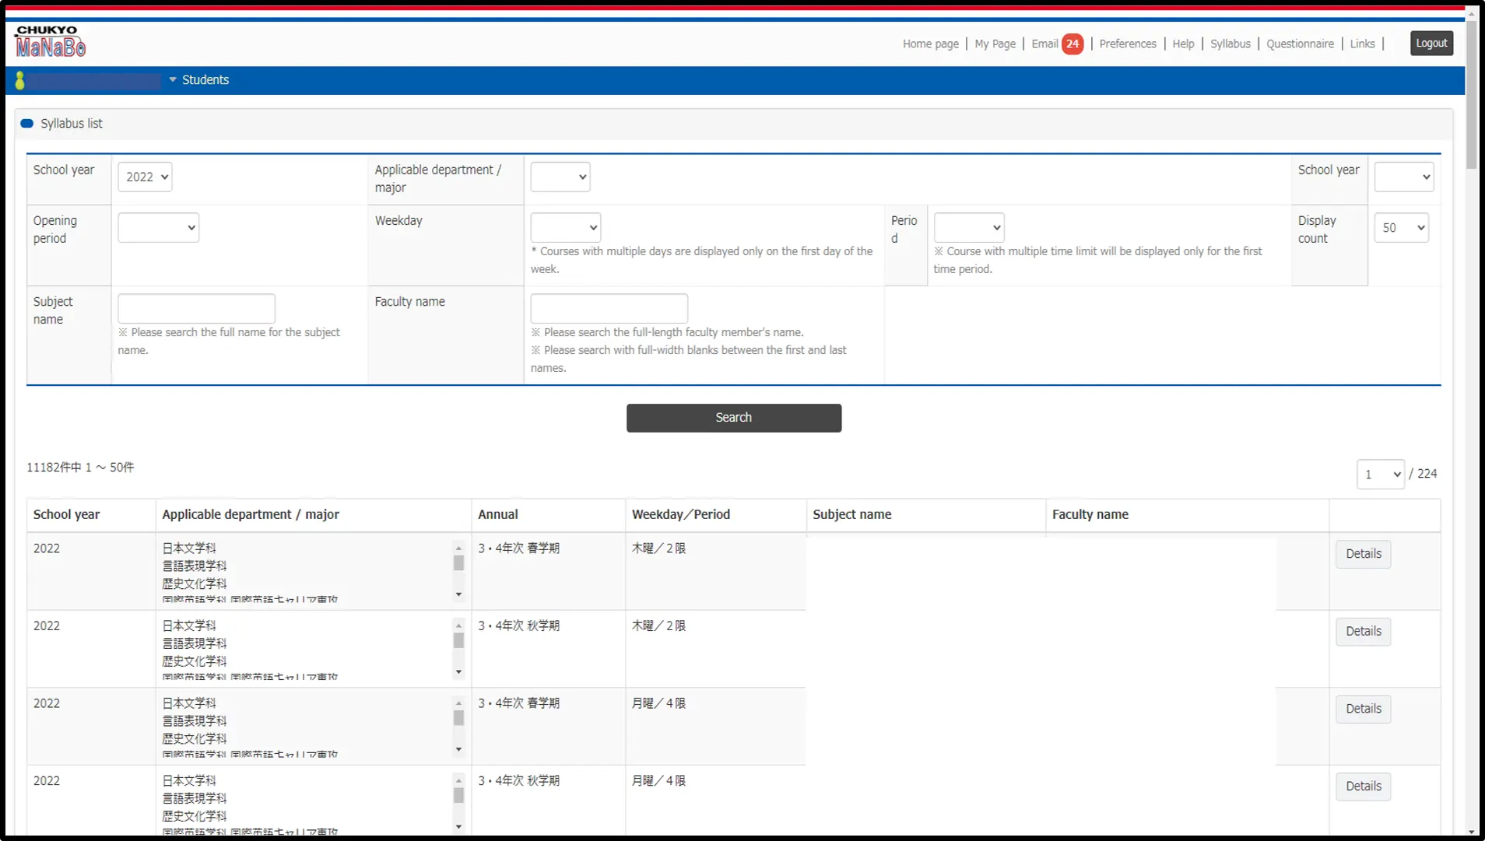
Task: Click the blue Syllabus list bullet icon
Action: [27, 124]
